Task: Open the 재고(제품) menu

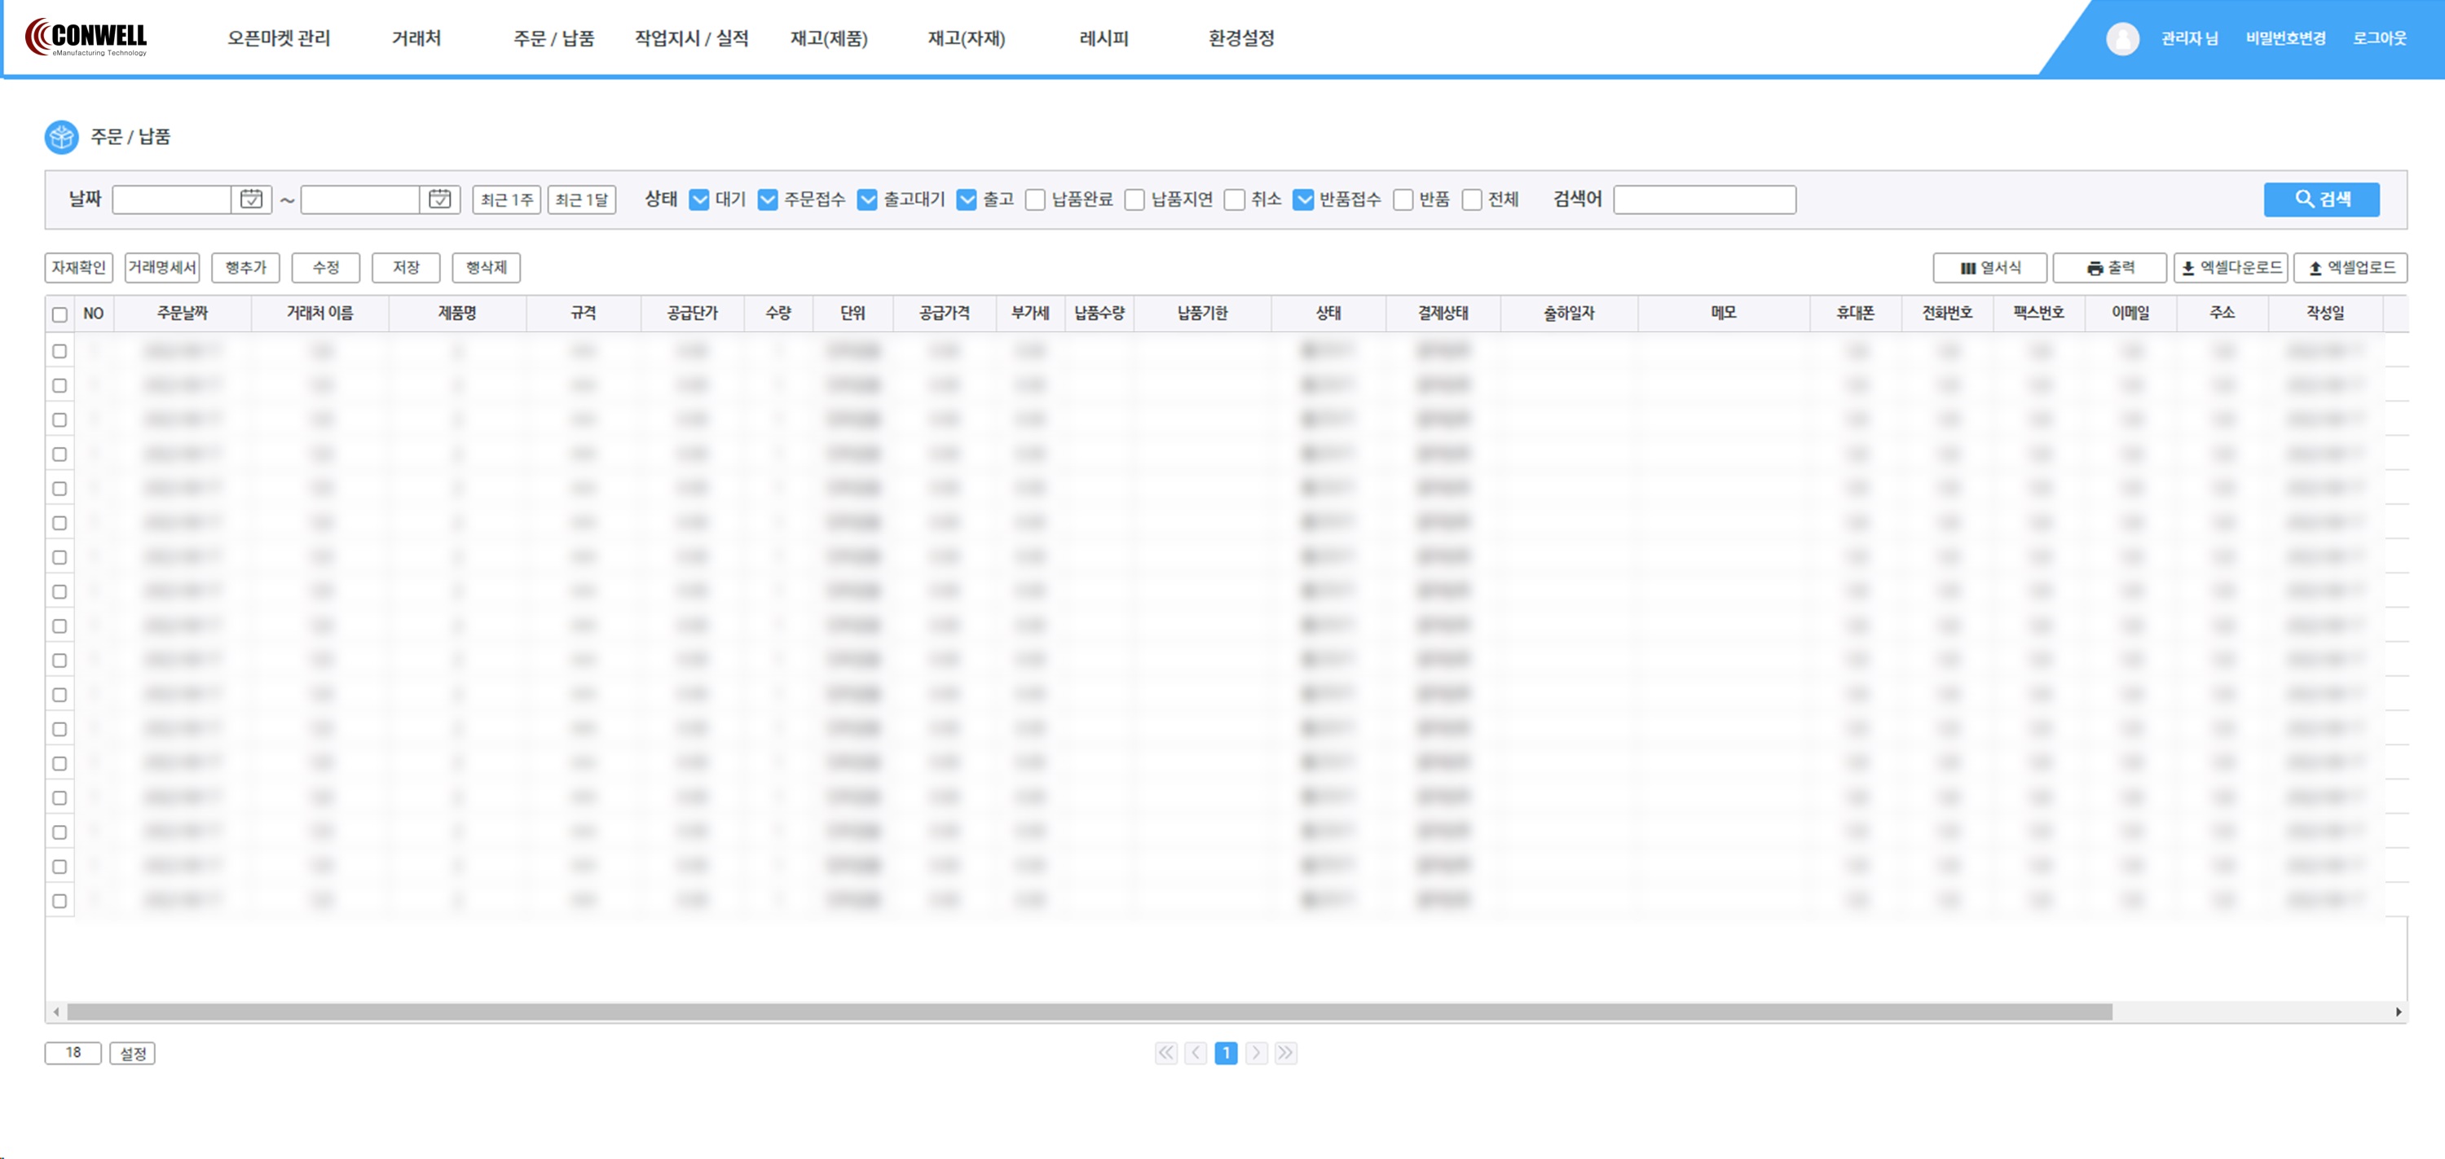Action: 829,39
